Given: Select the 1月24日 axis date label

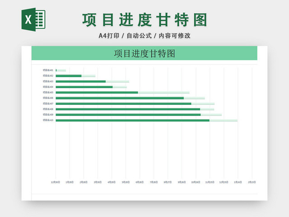Looking at the screenshot, I should pos(238,182).
